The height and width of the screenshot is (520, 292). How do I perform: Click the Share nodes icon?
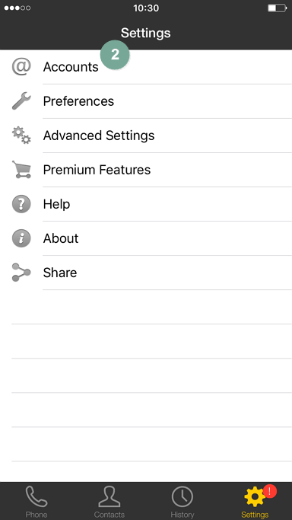(21, 273)
